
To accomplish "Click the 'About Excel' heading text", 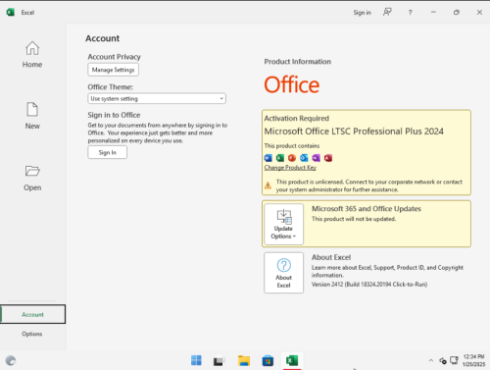I will pos(331,257).
